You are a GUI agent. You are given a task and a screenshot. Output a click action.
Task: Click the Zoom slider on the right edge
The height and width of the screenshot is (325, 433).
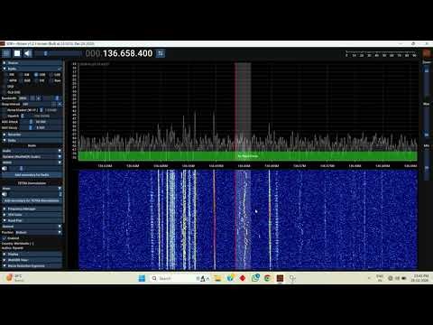pyautogui.click(x=427, y=81)
